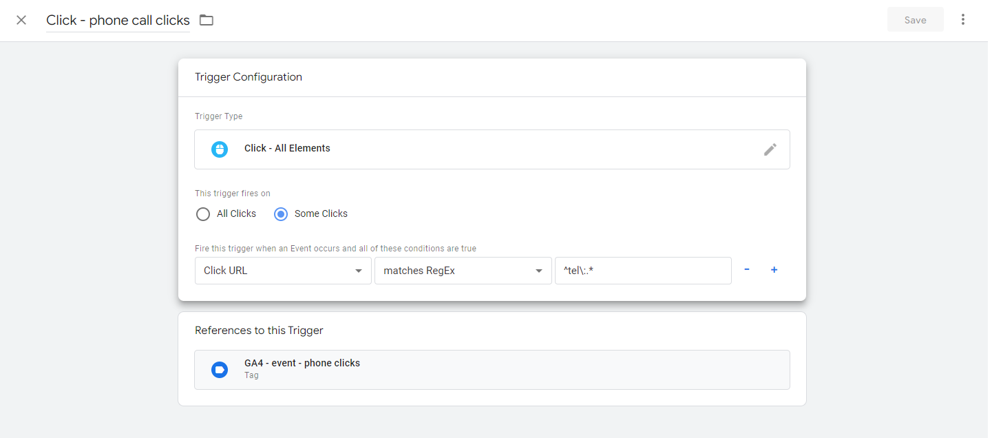
Task: Select the Some Clicks radio button
Action: coord(281,214)
